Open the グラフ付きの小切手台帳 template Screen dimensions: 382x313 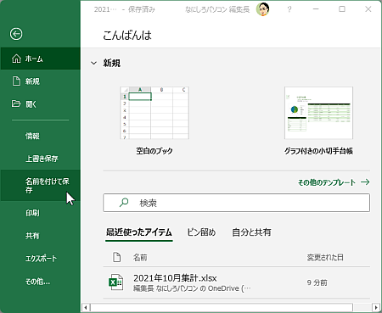(318, 120)
